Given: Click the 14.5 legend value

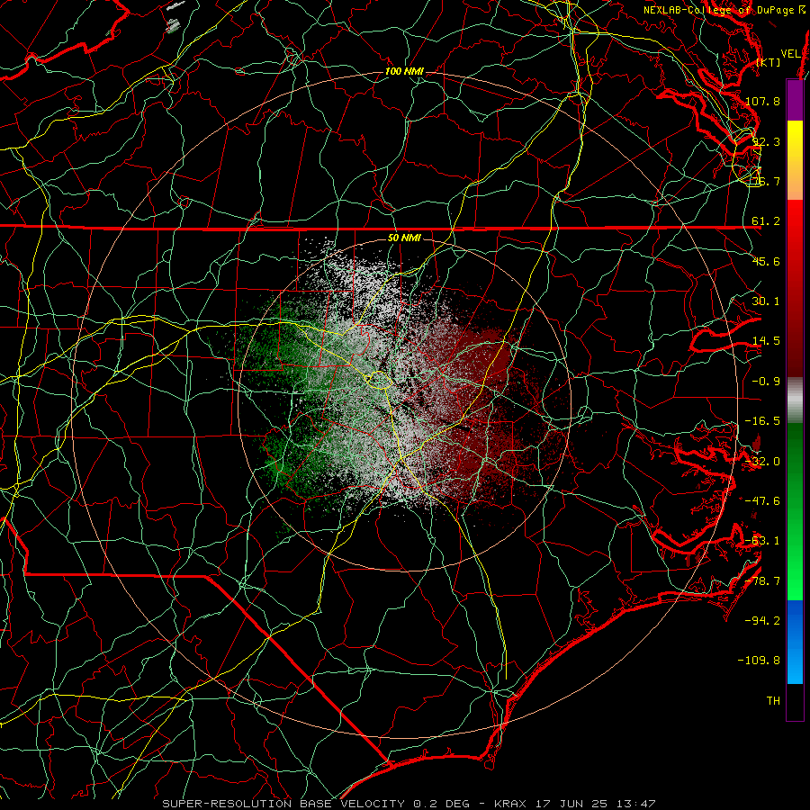Looking at the screenshot, I should 766,341.
